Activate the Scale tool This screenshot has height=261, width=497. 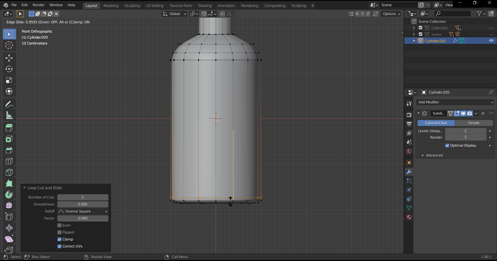[x=9, y=80]
